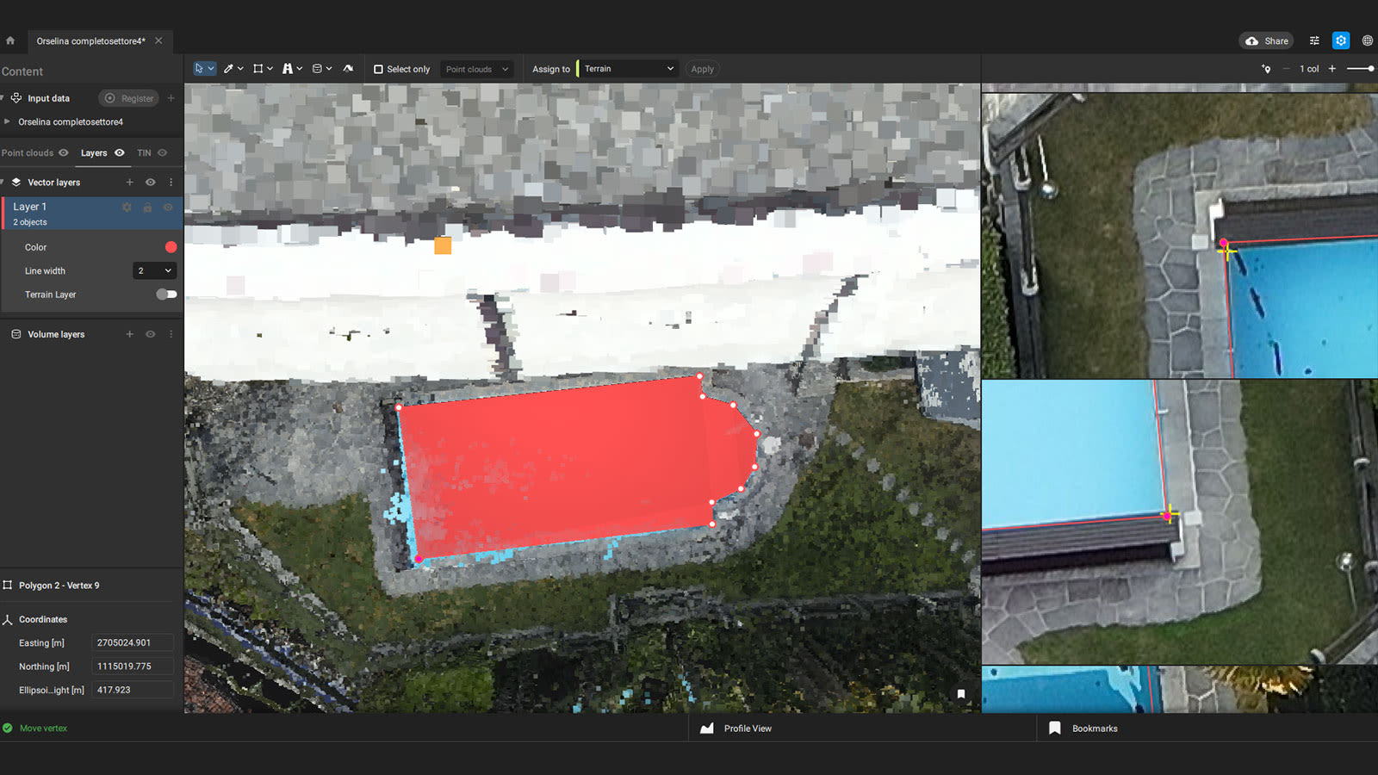Open the globe/basemap icon in top bar

pos(1368,40)
